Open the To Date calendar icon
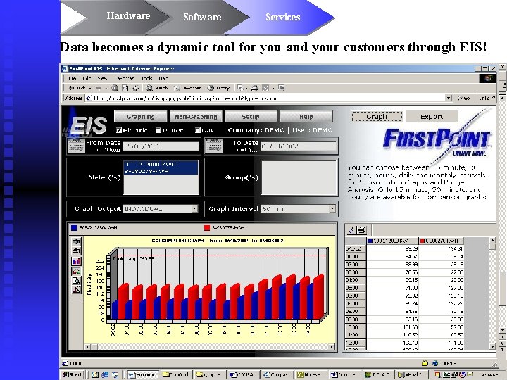Screen dimensions: 507x380 click(x=214, y=146)
